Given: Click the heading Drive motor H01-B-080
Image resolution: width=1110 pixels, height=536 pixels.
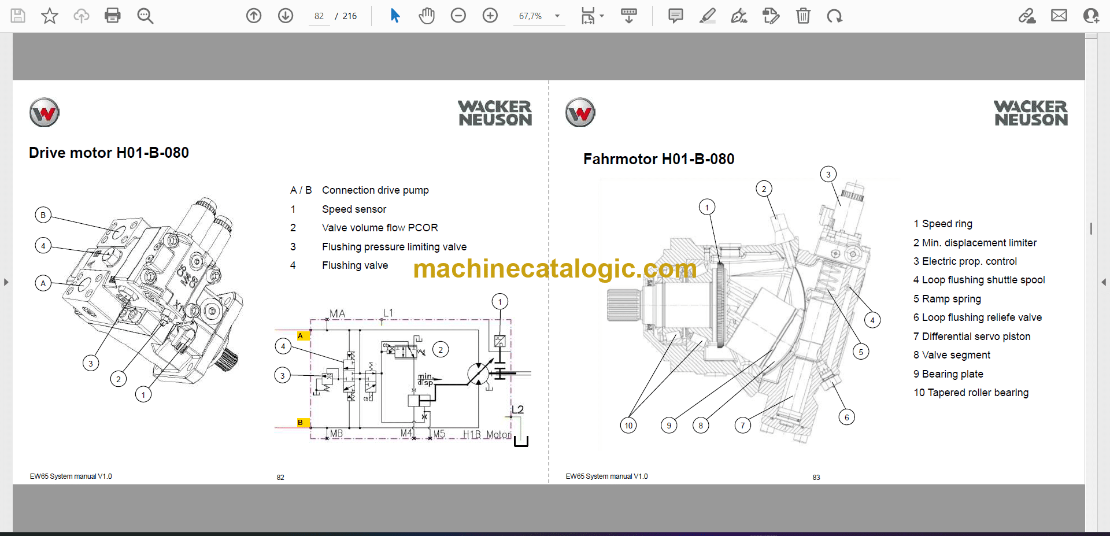Looking at the screenshot, I should (x=109, y=153).
